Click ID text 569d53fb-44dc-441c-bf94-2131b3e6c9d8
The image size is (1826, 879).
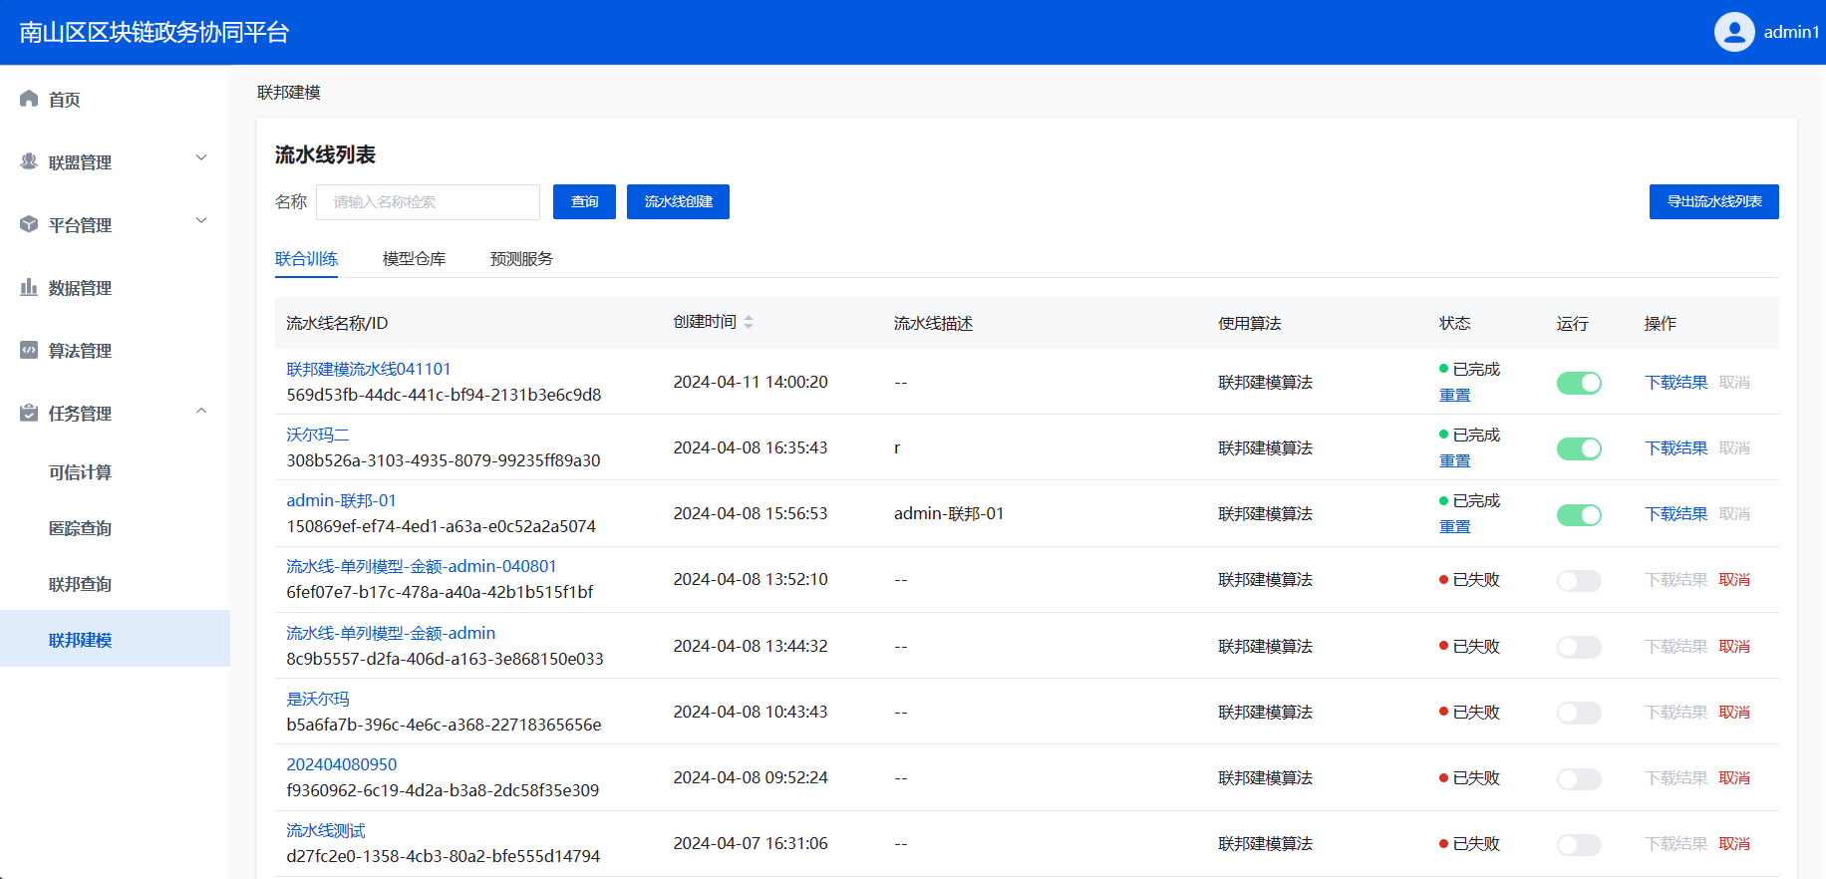444,395
